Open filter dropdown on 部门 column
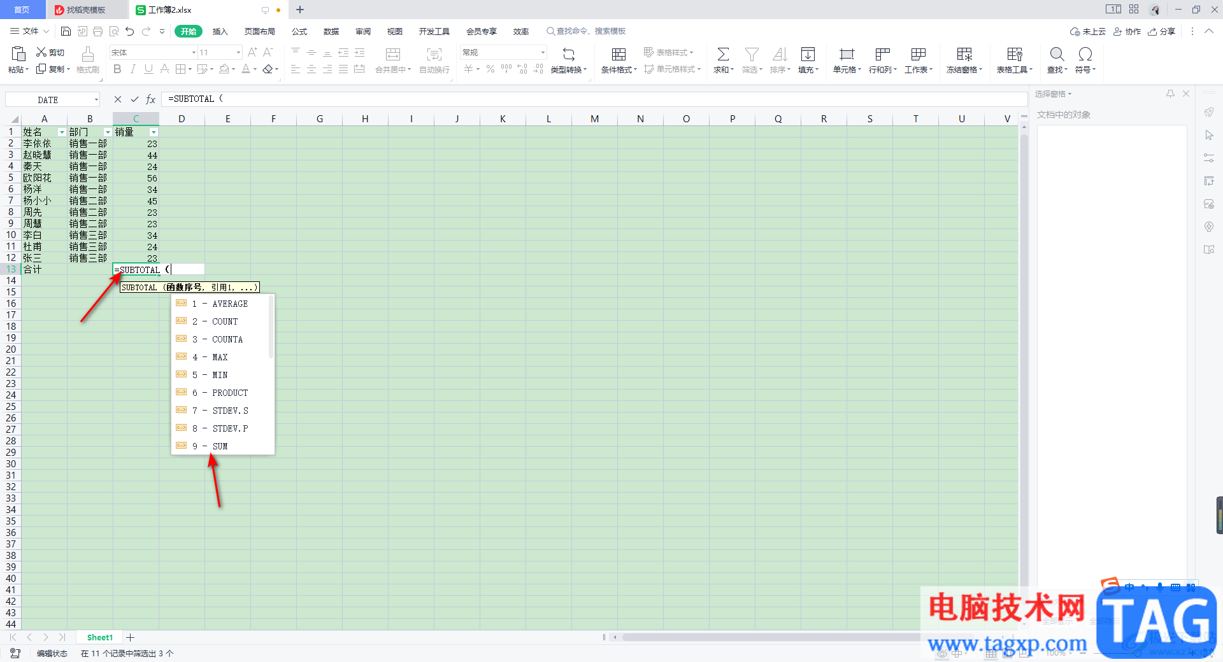The width and height of the screenshot is (1223, 662). click(x=108, y=132)
